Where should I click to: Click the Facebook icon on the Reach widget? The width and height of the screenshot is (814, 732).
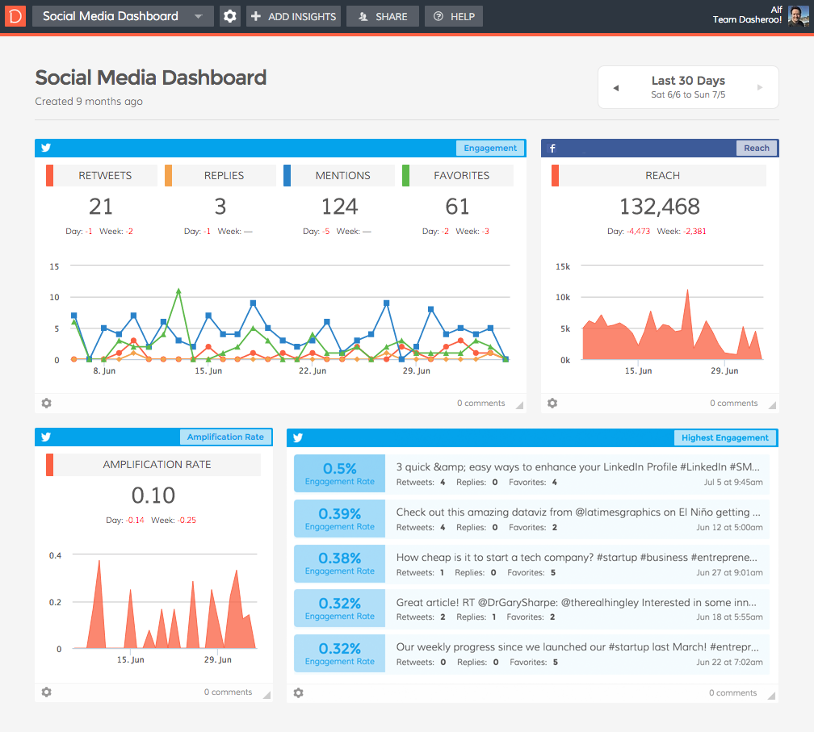pyautogui.click(x=552, y=148)
